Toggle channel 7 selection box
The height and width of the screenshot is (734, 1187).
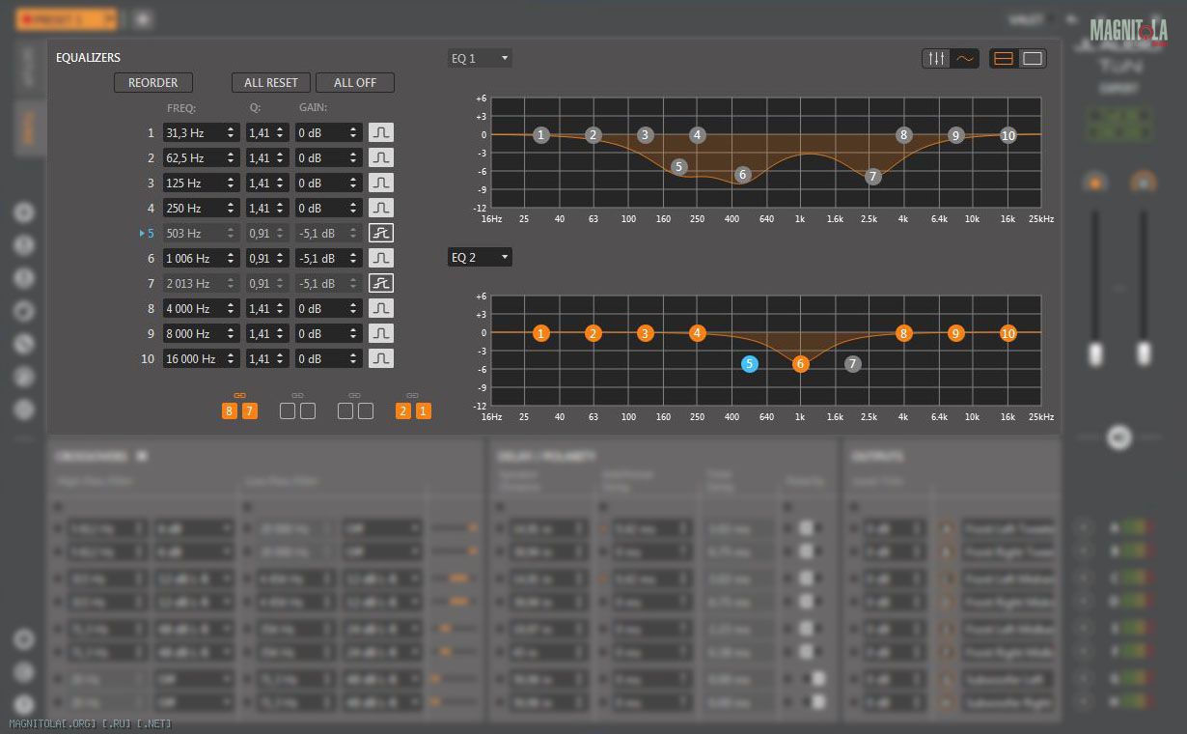coord(250,411)
